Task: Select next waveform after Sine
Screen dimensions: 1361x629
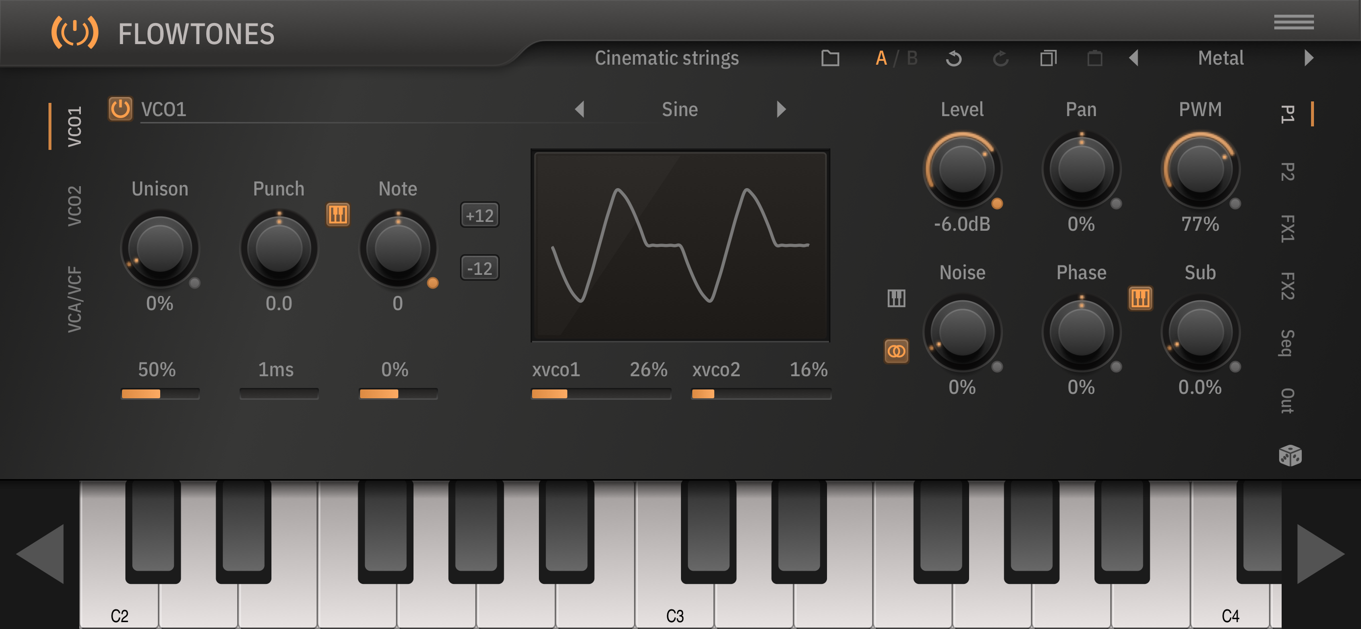Action: click(781, 109)
